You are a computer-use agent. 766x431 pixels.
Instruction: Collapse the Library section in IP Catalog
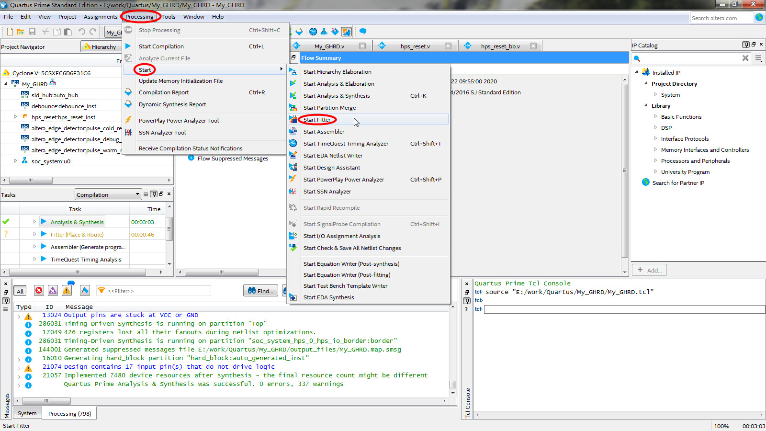646,105
